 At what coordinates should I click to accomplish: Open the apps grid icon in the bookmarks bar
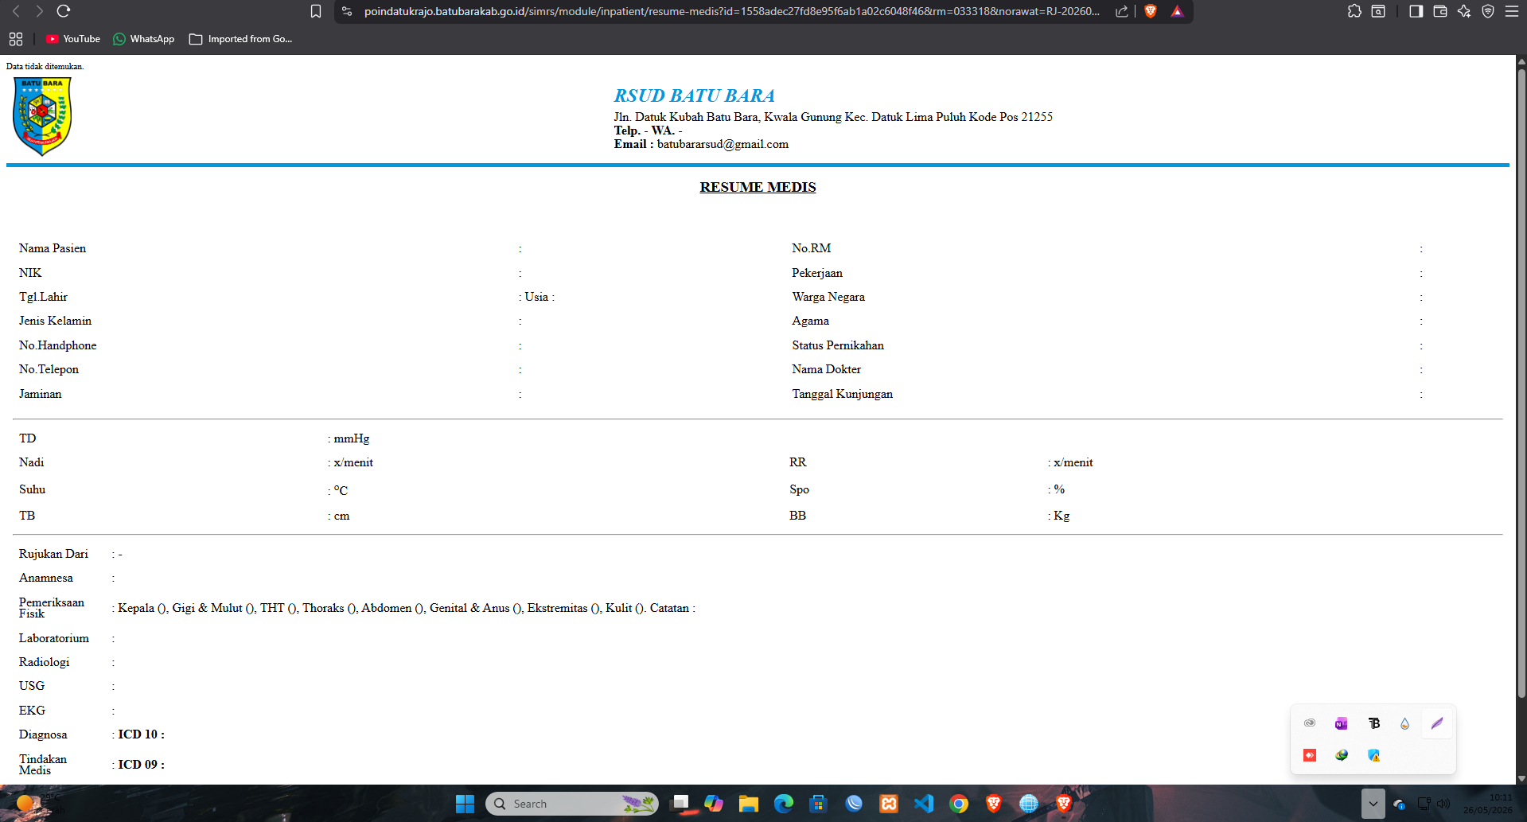coord(16,39)
